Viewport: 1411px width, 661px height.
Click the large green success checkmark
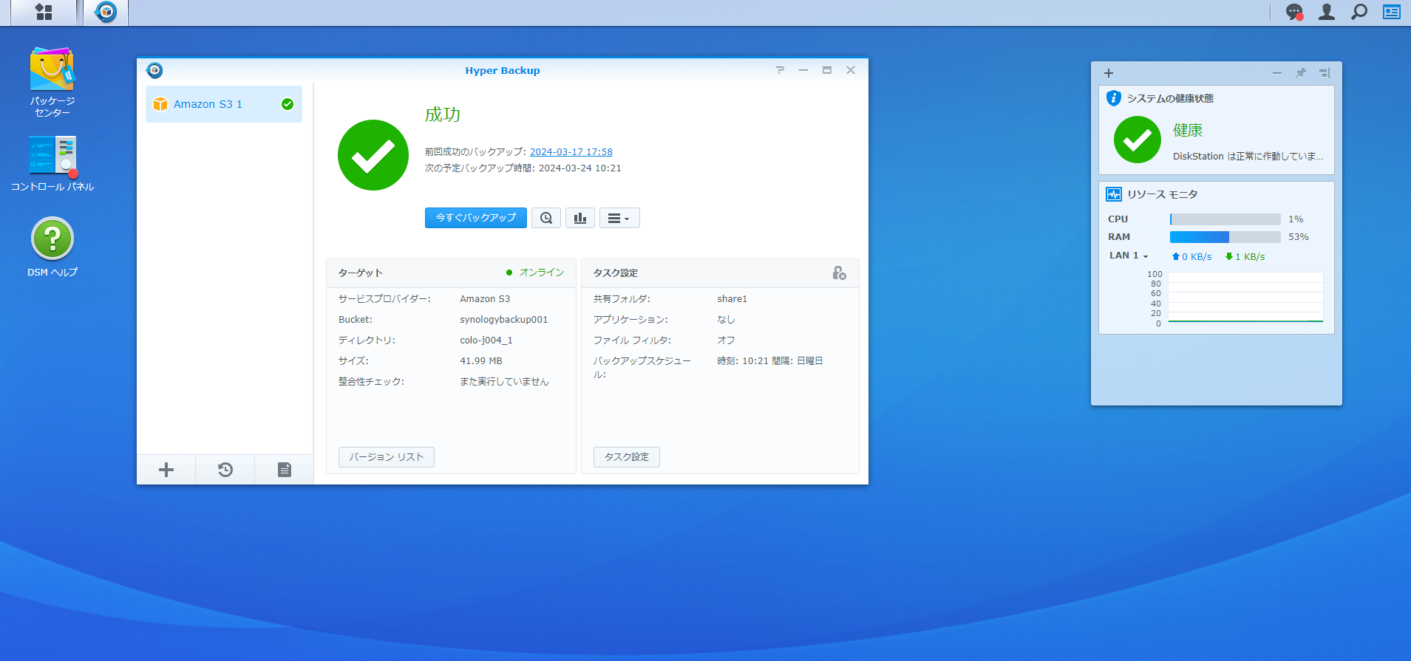[x=373, y=155]
